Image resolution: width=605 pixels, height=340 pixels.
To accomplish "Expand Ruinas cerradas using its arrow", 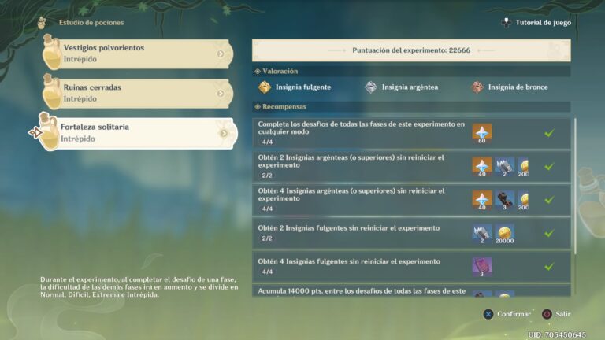I will pyautogui.click(x=221, y=94).
